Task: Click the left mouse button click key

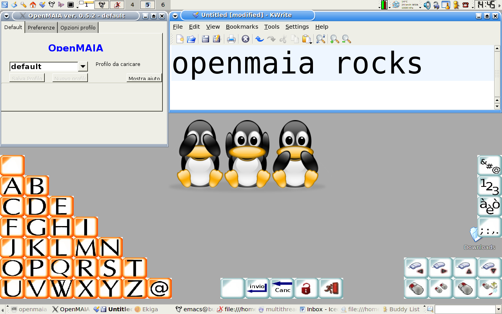Action: (416, 288)
